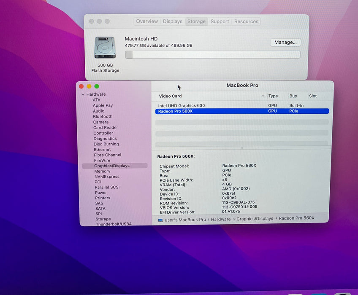358x295 pixels.
Task: Select the Radeon Pro 560X row
Action: point(242,111)
